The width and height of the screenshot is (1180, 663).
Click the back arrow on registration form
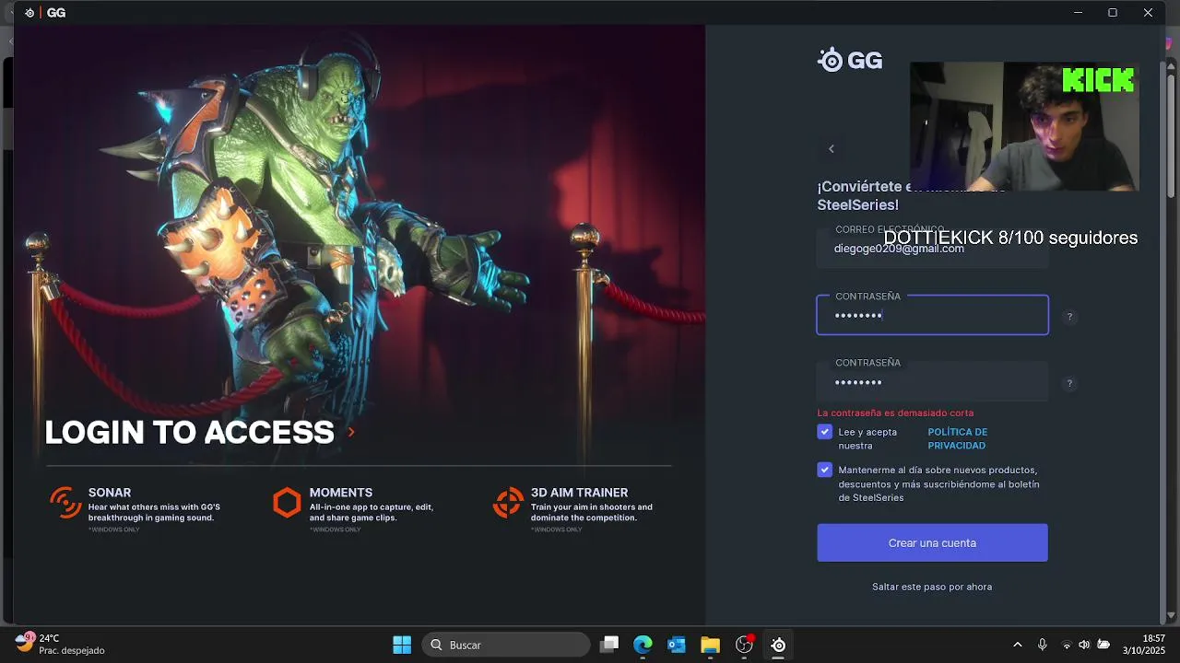pos(831,148)
